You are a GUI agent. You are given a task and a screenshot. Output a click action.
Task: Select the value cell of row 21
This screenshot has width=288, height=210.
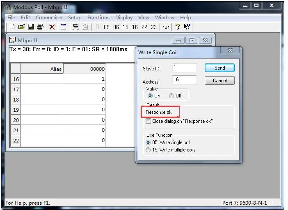pyautogui.click(x=84, y=130)
